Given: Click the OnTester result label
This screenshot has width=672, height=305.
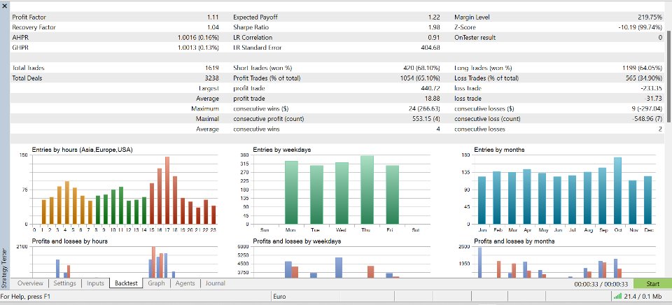Looking at the screenshot, I should (475, 37).
